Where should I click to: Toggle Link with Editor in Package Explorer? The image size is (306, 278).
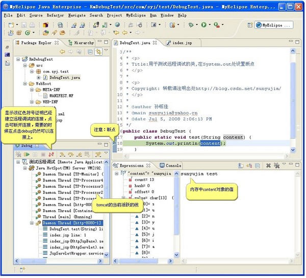[x=98, y=52]
